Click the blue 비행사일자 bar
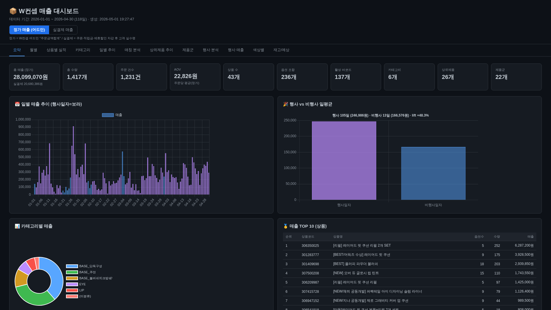551x310 pixels. (433, 174)
